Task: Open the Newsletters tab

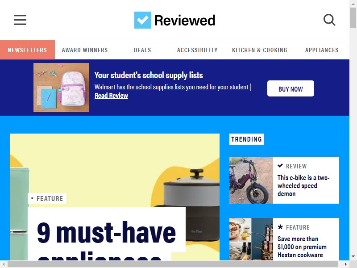Action: point(27,50)
